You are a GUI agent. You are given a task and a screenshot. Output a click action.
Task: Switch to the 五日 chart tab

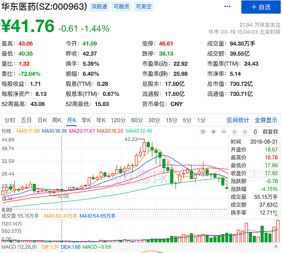tap(26, 120)
